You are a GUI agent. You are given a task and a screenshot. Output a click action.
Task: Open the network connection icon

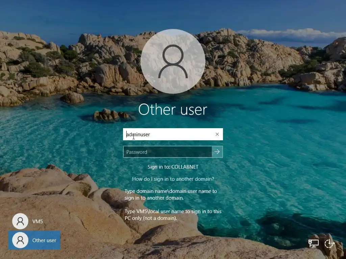pyautogui.click(x=313, y=243)
